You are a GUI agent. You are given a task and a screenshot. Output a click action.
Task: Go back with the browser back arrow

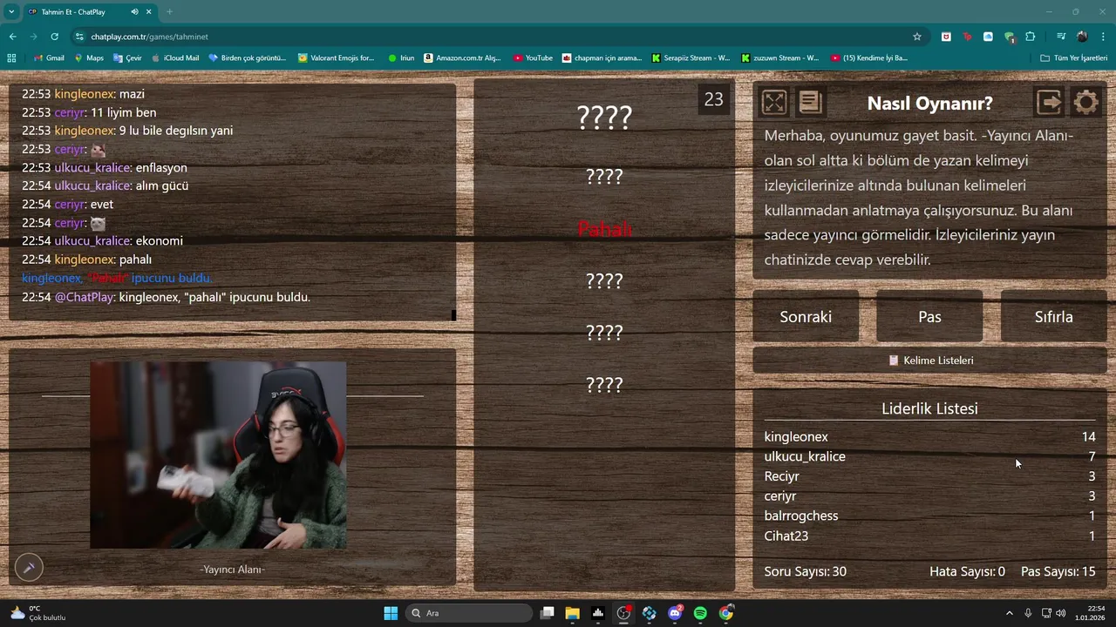click(12, 37)
